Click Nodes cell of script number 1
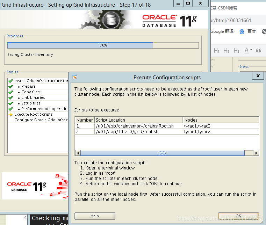The width and height of the screenshot is (266, 225). 221,126
